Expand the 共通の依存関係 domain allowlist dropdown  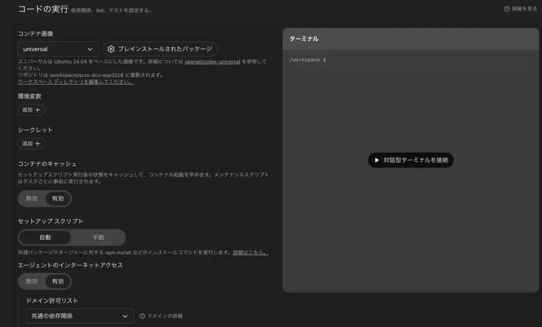(79, 316)
